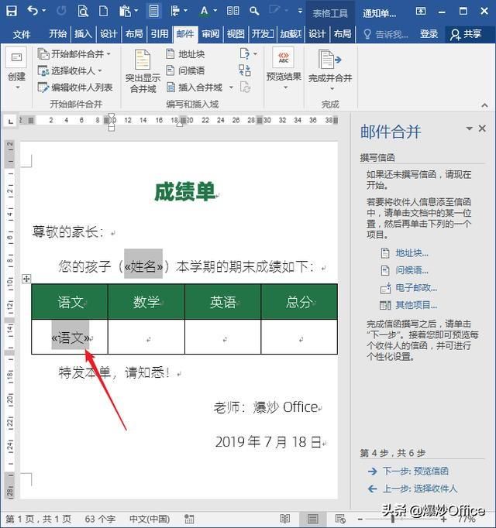Click Address Block link in Mail Merge pane
Viewport: 496px width, 528px height.
[412, 253]
